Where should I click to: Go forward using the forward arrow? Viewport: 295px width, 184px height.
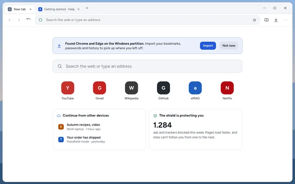[19, 20]
